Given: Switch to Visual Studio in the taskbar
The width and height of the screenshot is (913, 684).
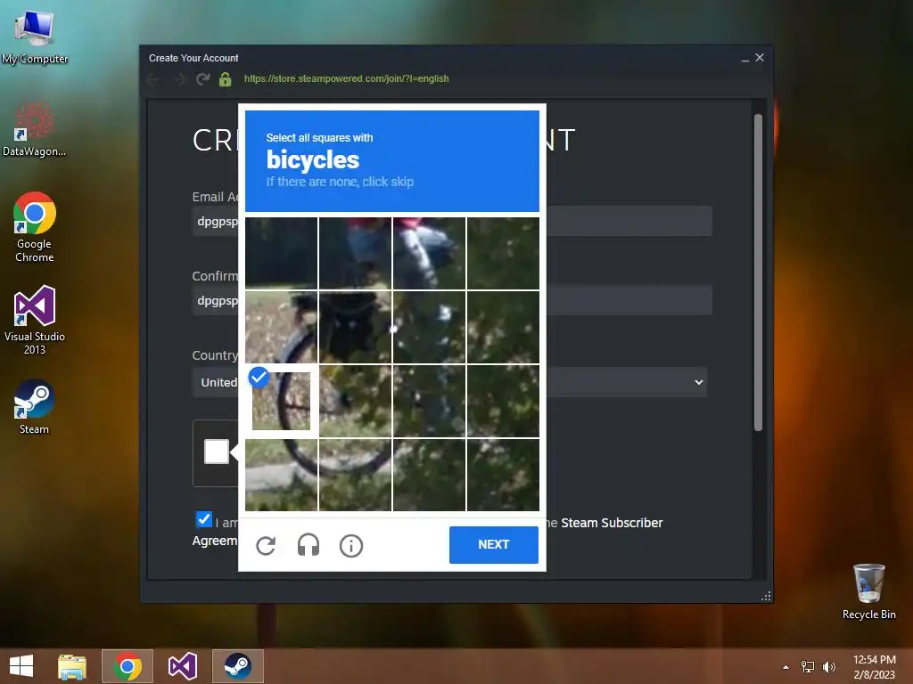Looking at the screenshot, I should pyautogui.click(x=182, y=666).
